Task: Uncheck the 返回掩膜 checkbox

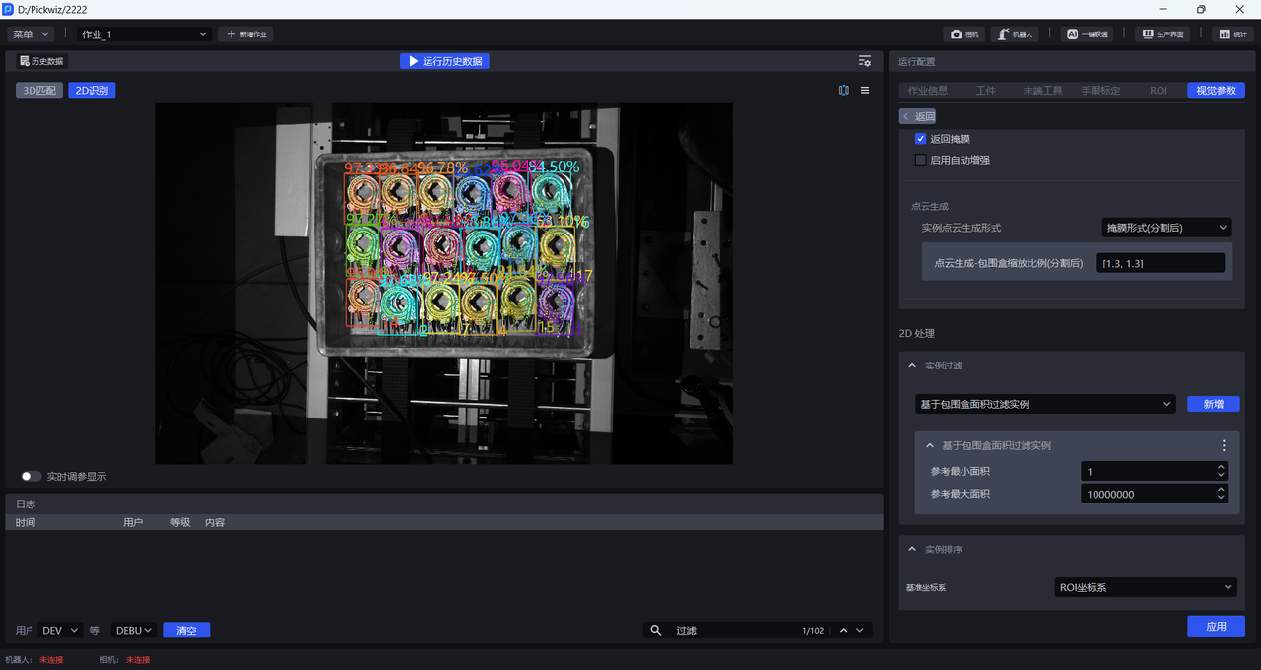Action: pos(920,139)
